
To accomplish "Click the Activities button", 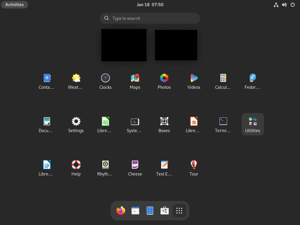I will [x=15, y=5].
